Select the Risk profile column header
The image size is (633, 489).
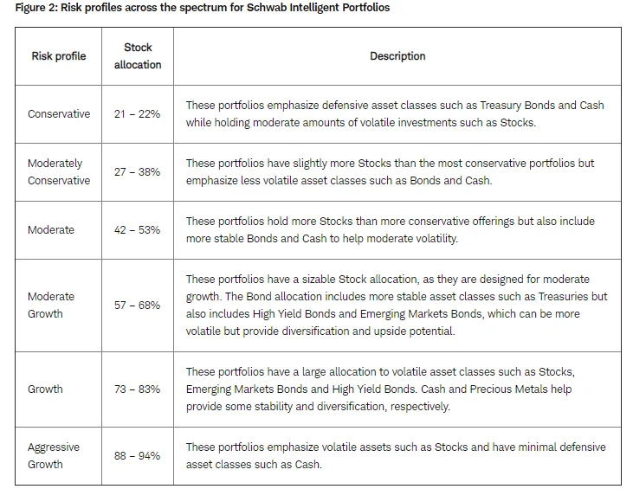pyautogui.click(x=59, y=56)
